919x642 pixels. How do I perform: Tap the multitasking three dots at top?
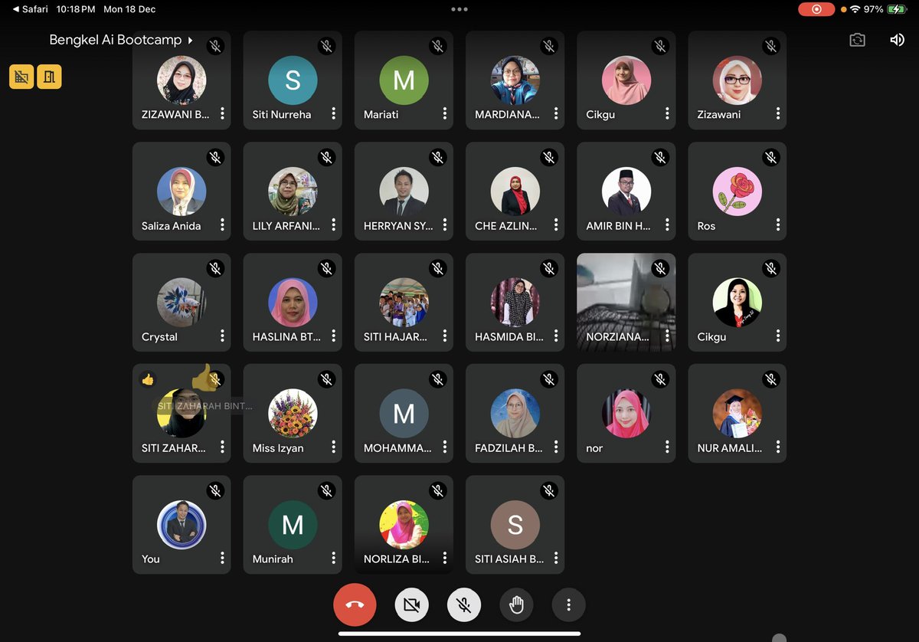click(x=459, y=9)
